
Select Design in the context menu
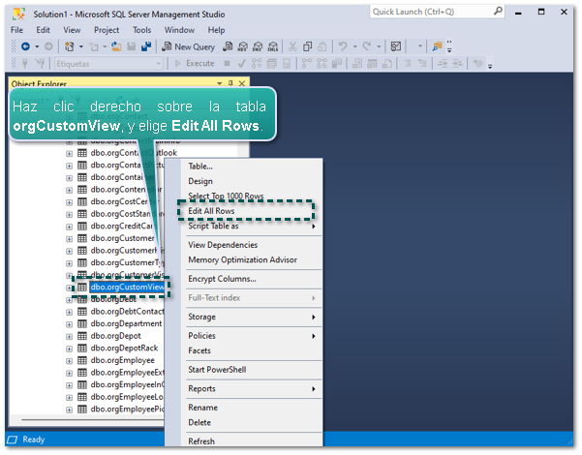[200, 181]
